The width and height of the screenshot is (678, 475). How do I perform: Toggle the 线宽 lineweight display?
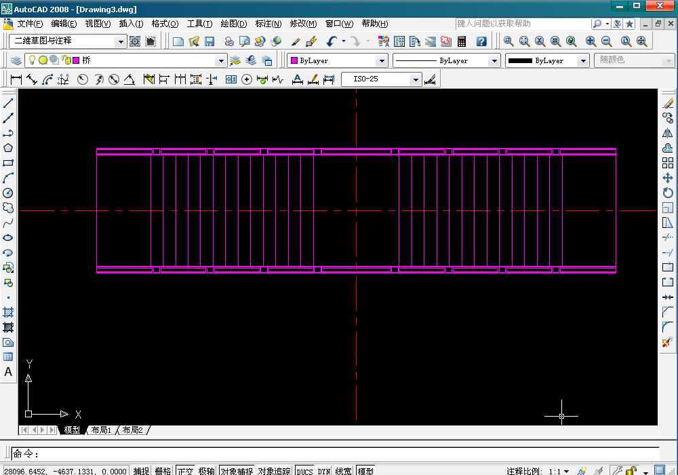(x=343, y=471)
